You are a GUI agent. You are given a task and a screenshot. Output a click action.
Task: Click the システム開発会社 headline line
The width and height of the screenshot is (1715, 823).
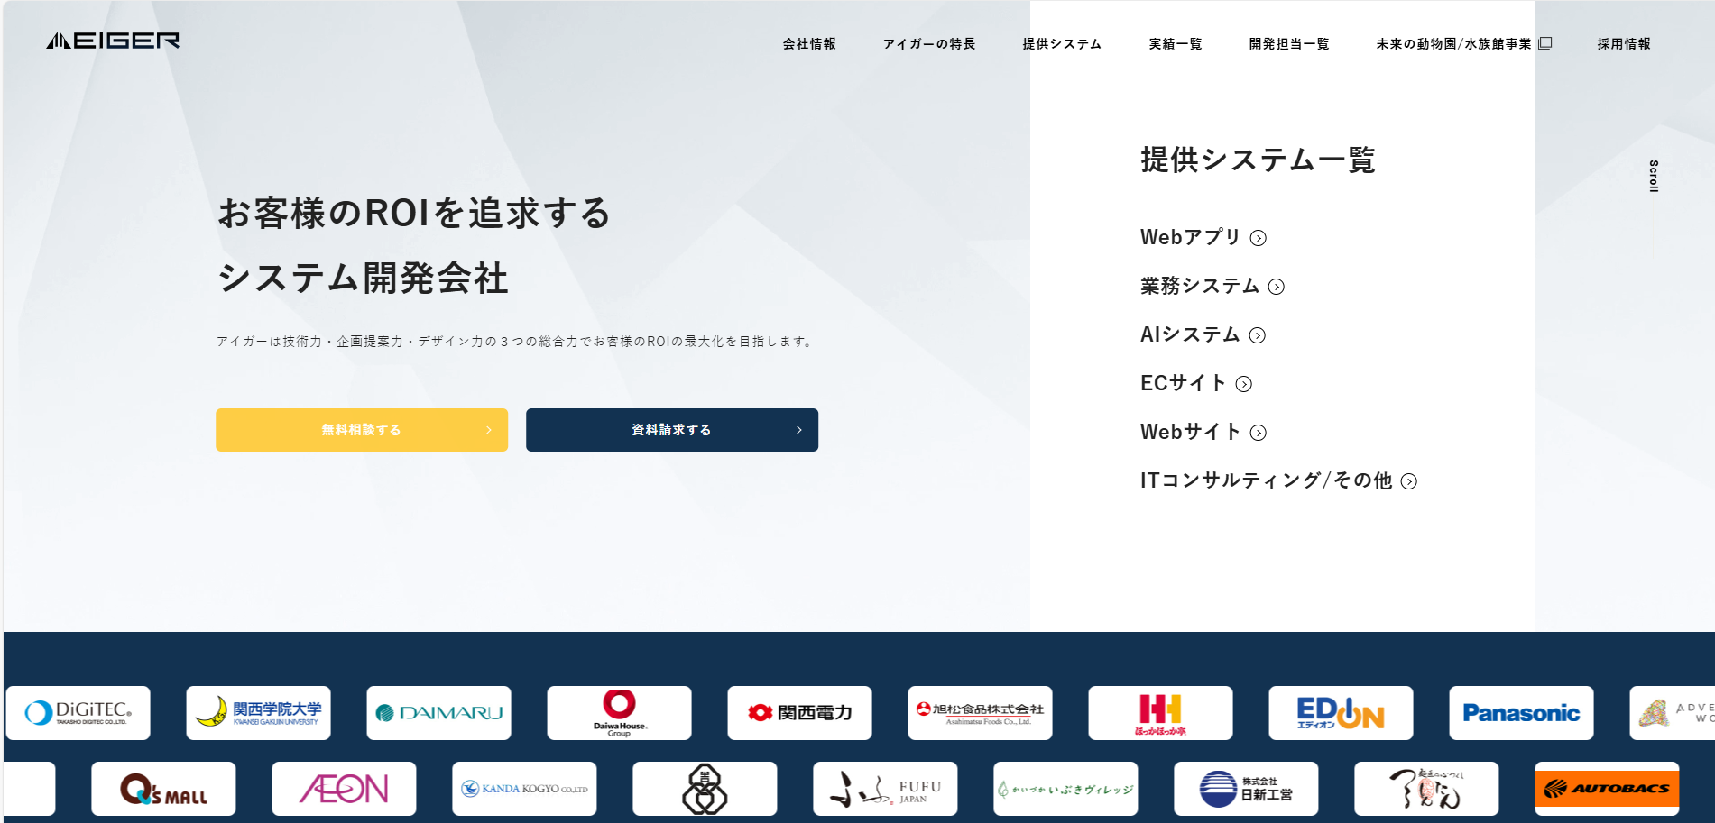363,279
